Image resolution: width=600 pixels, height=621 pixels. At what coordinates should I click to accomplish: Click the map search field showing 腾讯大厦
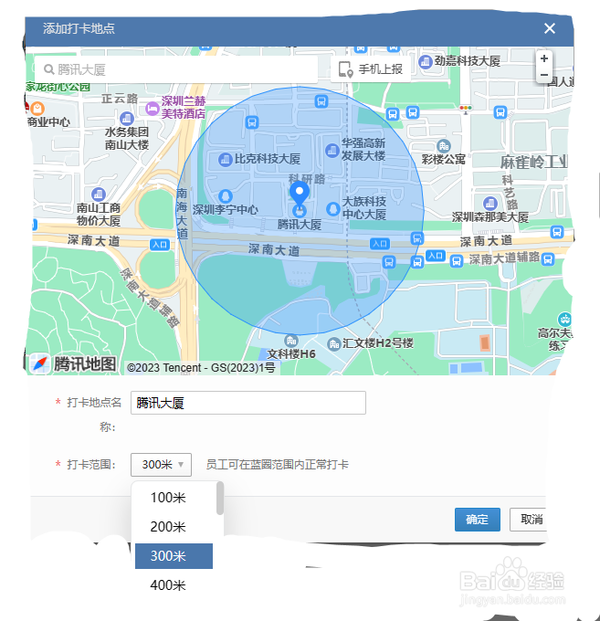176,69
